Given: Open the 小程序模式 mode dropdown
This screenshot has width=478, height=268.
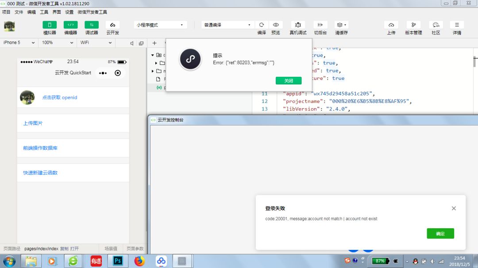Looking at the screenshot, I should [x=160, y=25].
